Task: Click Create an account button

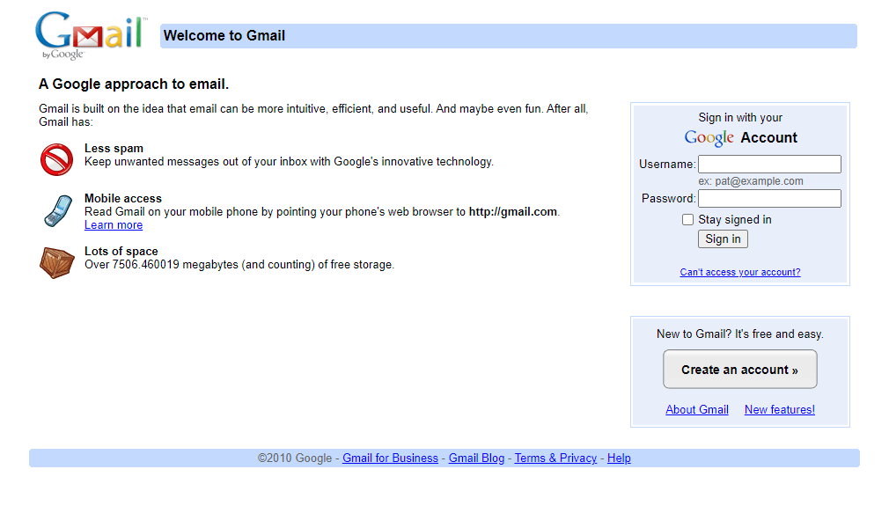Action: coord(740,370)
